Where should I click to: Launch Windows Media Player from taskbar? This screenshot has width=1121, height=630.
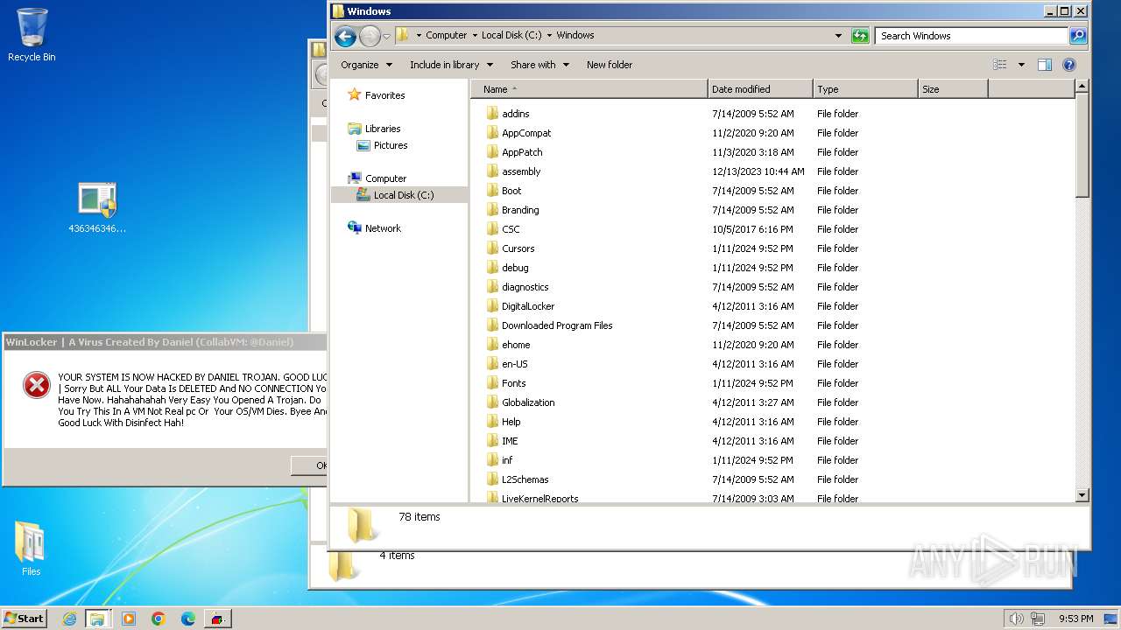point(129,619)
